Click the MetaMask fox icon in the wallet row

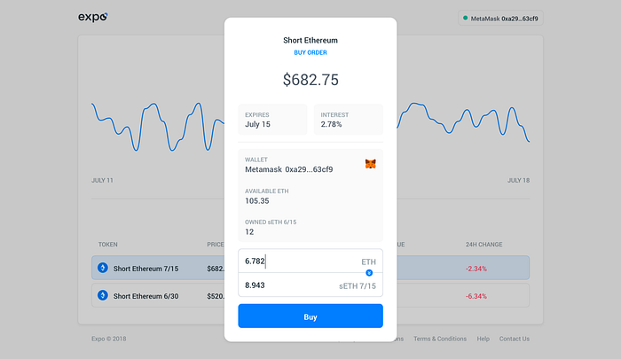370,165
